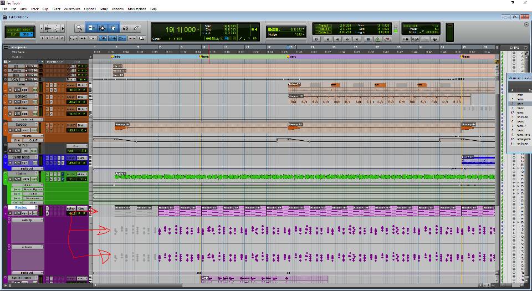Image resolution: width=532 pixels, height=291 pixels.
Task: Select the Zoomer tool magnifier
Action: point(79,28)
